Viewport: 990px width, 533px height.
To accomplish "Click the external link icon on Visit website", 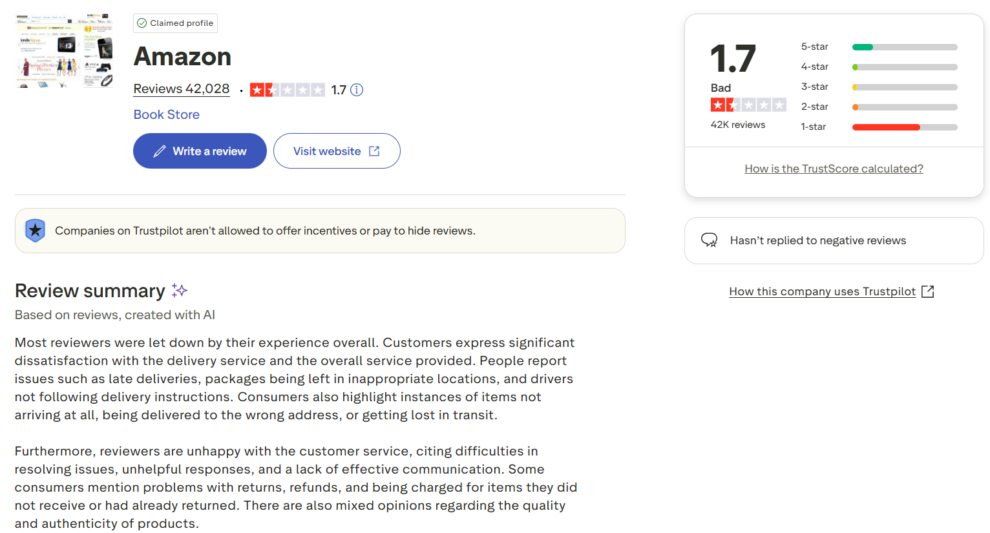I will (374, 151).
